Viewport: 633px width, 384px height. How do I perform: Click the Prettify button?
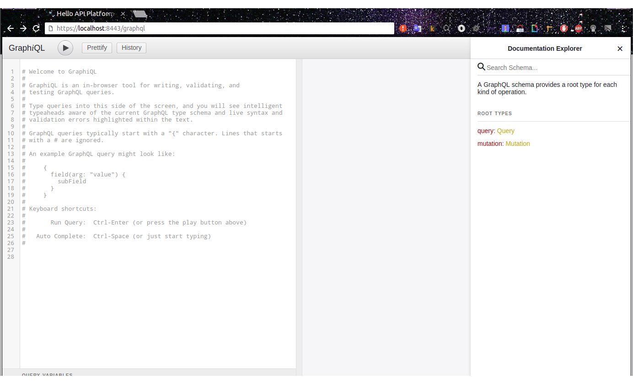(97, 48)
